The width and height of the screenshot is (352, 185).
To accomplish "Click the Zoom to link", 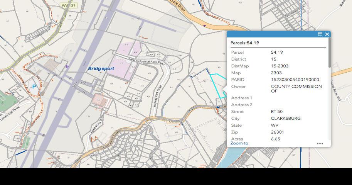I will tap(239, 143).
